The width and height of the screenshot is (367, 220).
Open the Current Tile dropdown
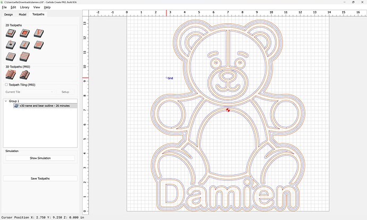pos(29,92)
